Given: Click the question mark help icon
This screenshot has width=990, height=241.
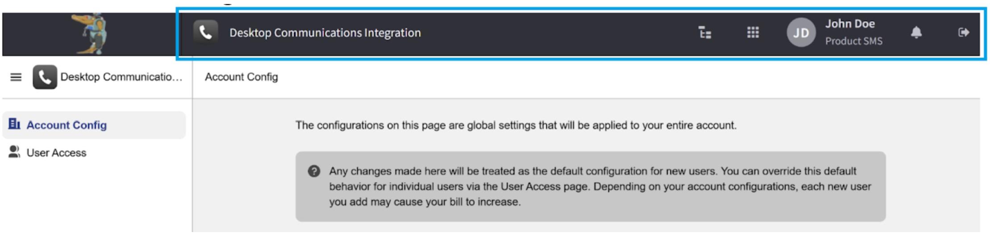Looking at the screenshot, I should (x=314, y=171).
